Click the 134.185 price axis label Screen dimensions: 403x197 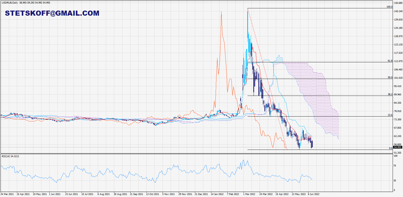398,28
